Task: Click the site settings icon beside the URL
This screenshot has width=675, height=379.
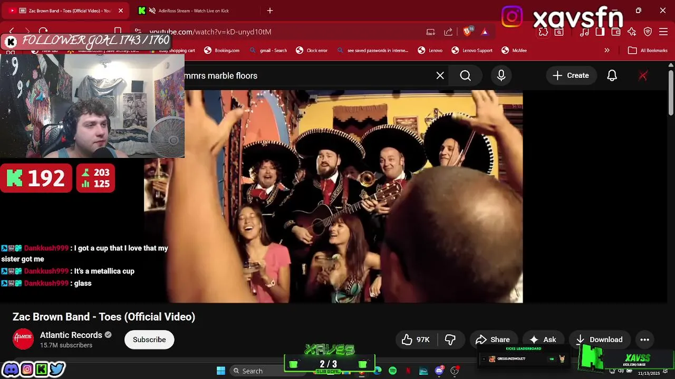Action: 138,32
